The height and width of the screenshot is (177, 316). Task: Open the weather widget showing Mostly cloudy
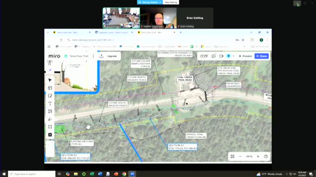tap(269, 174)
